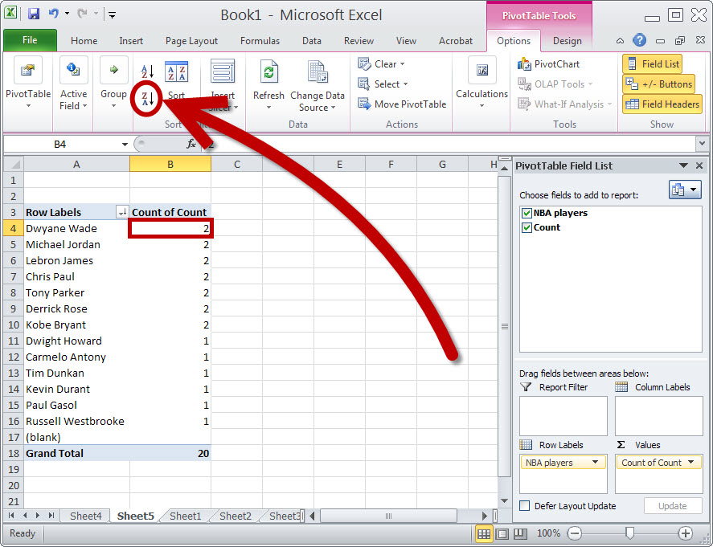
Task: Open the Sort dialog icon
Action: tap(176, 71)
